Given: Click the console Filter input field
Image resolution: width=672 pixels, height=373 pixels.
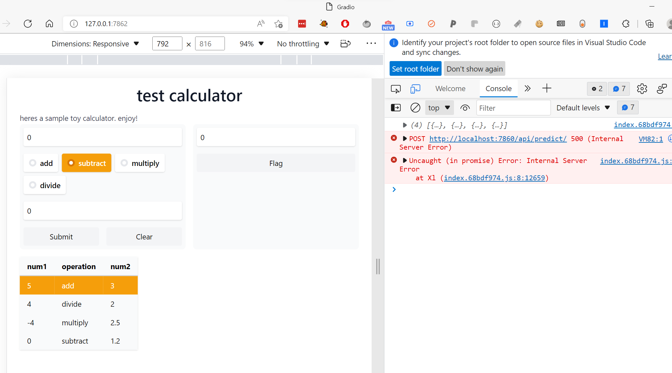Looking at the screenshot, I should 513,107.
